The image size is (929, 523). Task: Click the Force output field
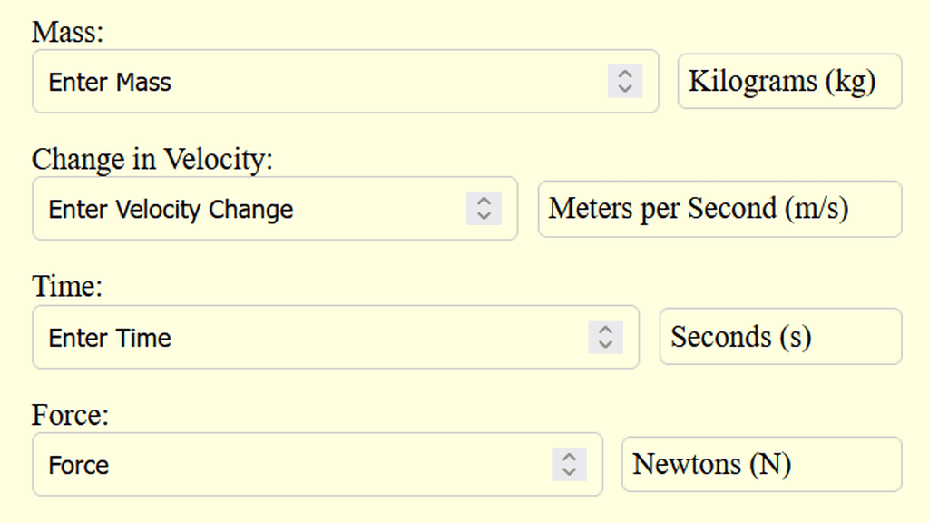290,465
